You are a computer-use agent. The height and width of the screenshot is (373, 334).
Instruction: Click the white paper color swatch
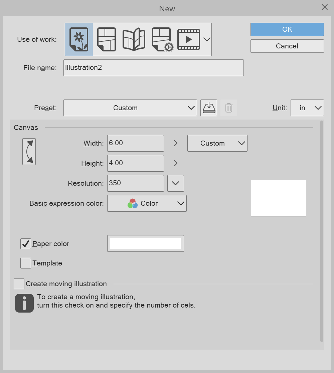click(x=145, y=243)
